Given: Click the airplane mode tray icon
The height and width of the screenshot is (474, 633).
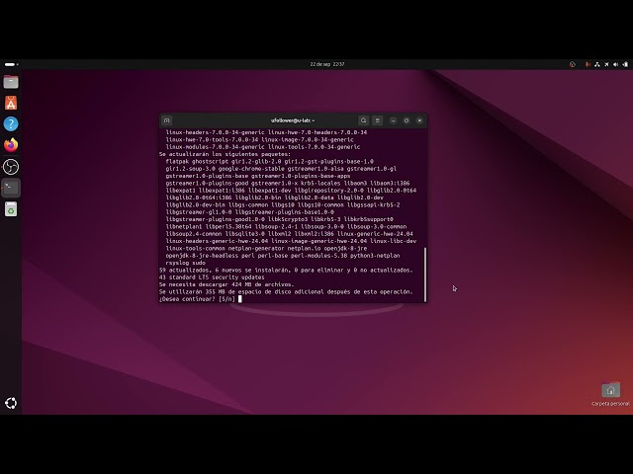Looking at the screenshot, I should (x=606, y=64).
